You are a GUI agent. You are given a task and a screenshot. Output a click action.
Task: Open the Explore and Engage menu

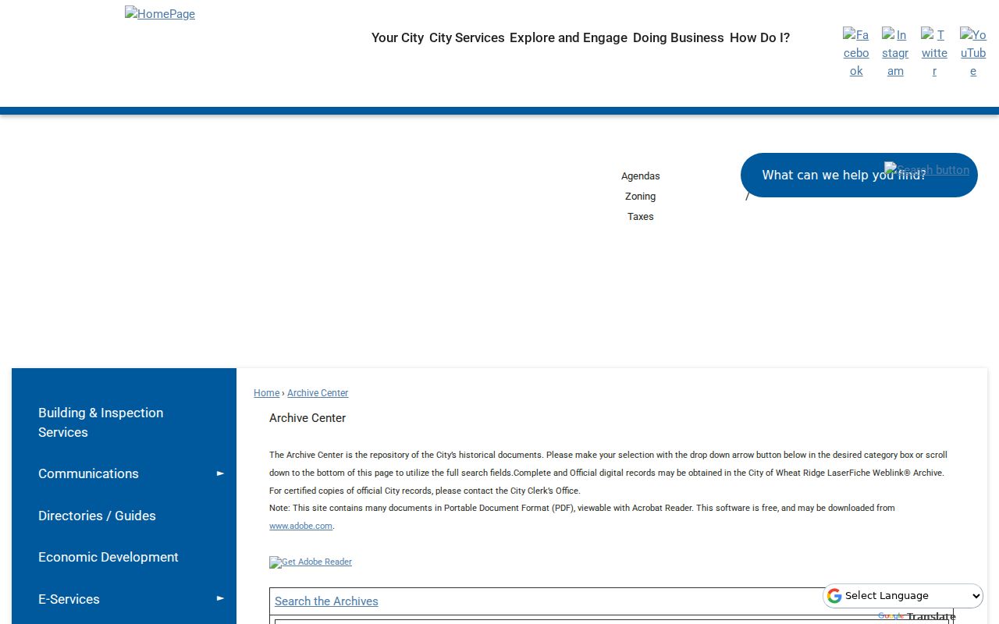[568, 37]
